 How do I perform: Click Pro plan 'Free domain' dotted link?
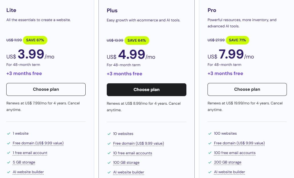239,143
